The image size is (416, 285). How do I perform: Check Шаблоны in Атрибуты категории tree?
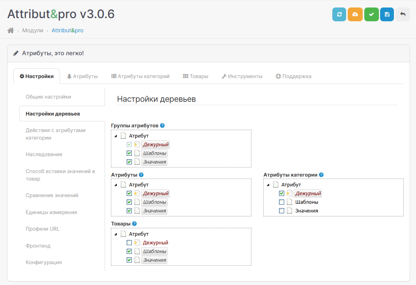coord(281,202)
